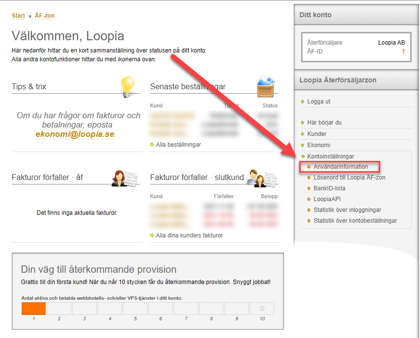420x338 pixels.
Task: Click the Status column header
Action: pyautogui.click(x=270, y=105)
